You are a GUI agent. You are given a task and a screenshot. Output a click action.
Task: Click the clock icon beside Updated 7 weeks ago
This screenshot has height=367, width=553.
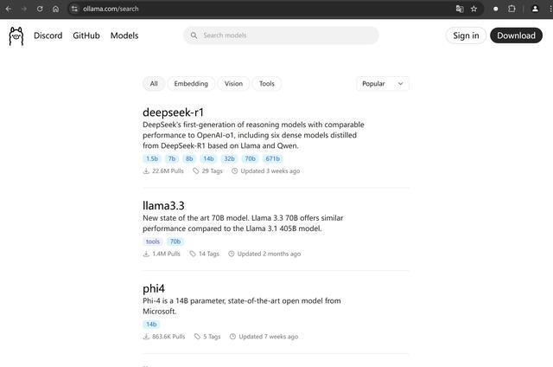tap(232, 337)
